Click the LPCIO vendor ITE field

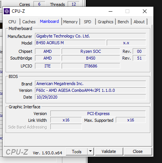pyautogui.click(x=48, y=66)
